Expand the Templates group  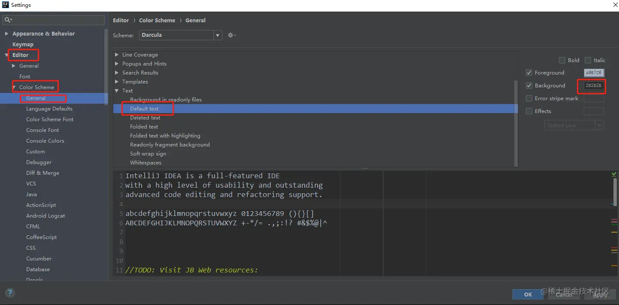pos(117,82)
